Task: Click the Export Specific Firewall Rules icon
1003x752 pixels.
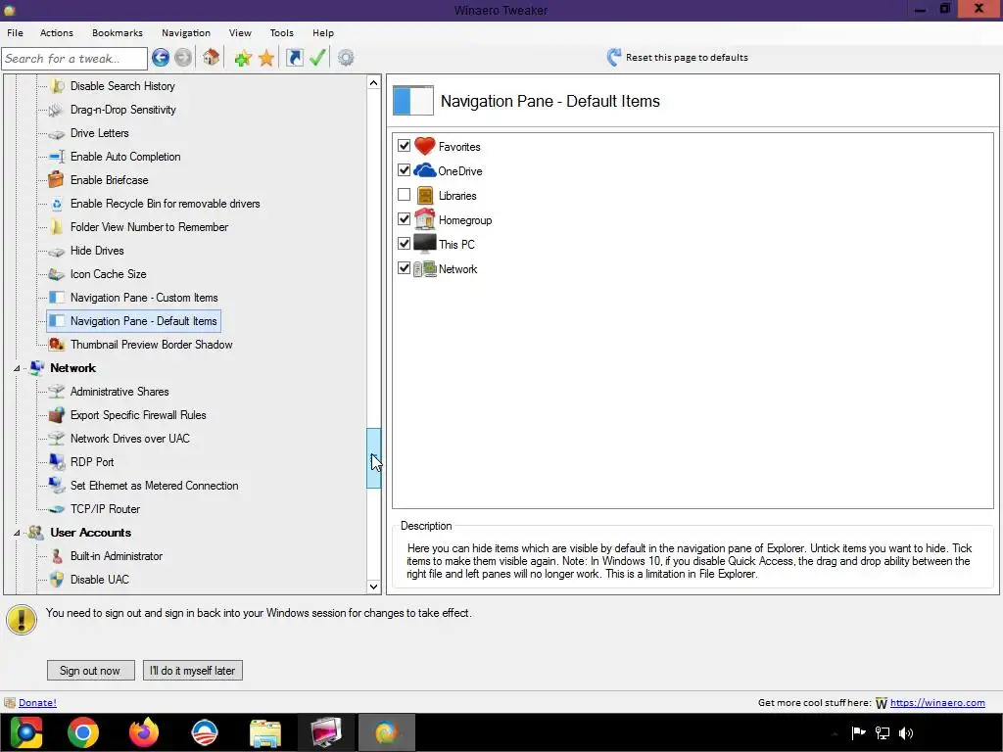Action: 56,415
